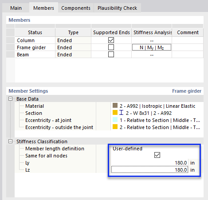Select the Ly row label
The image size is (208, 200).
(x=27, y=163)
